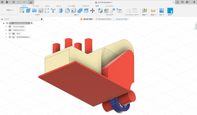The height and width of the screenshot is (115, 197).
Task: Select the Move/Copy arrows tool
Action: tap(92, 10)
